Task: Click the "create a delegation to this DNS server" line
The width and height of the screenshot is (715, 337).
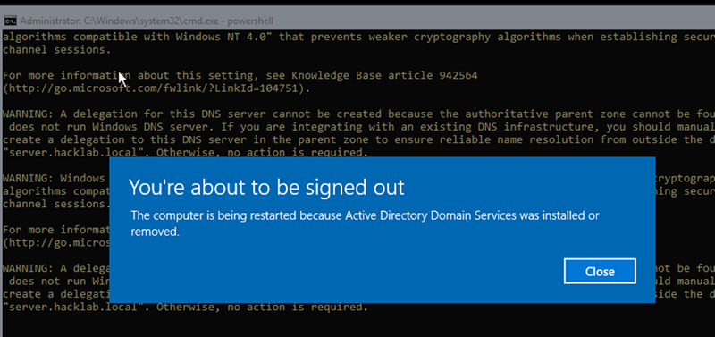Action: [359, 139]
